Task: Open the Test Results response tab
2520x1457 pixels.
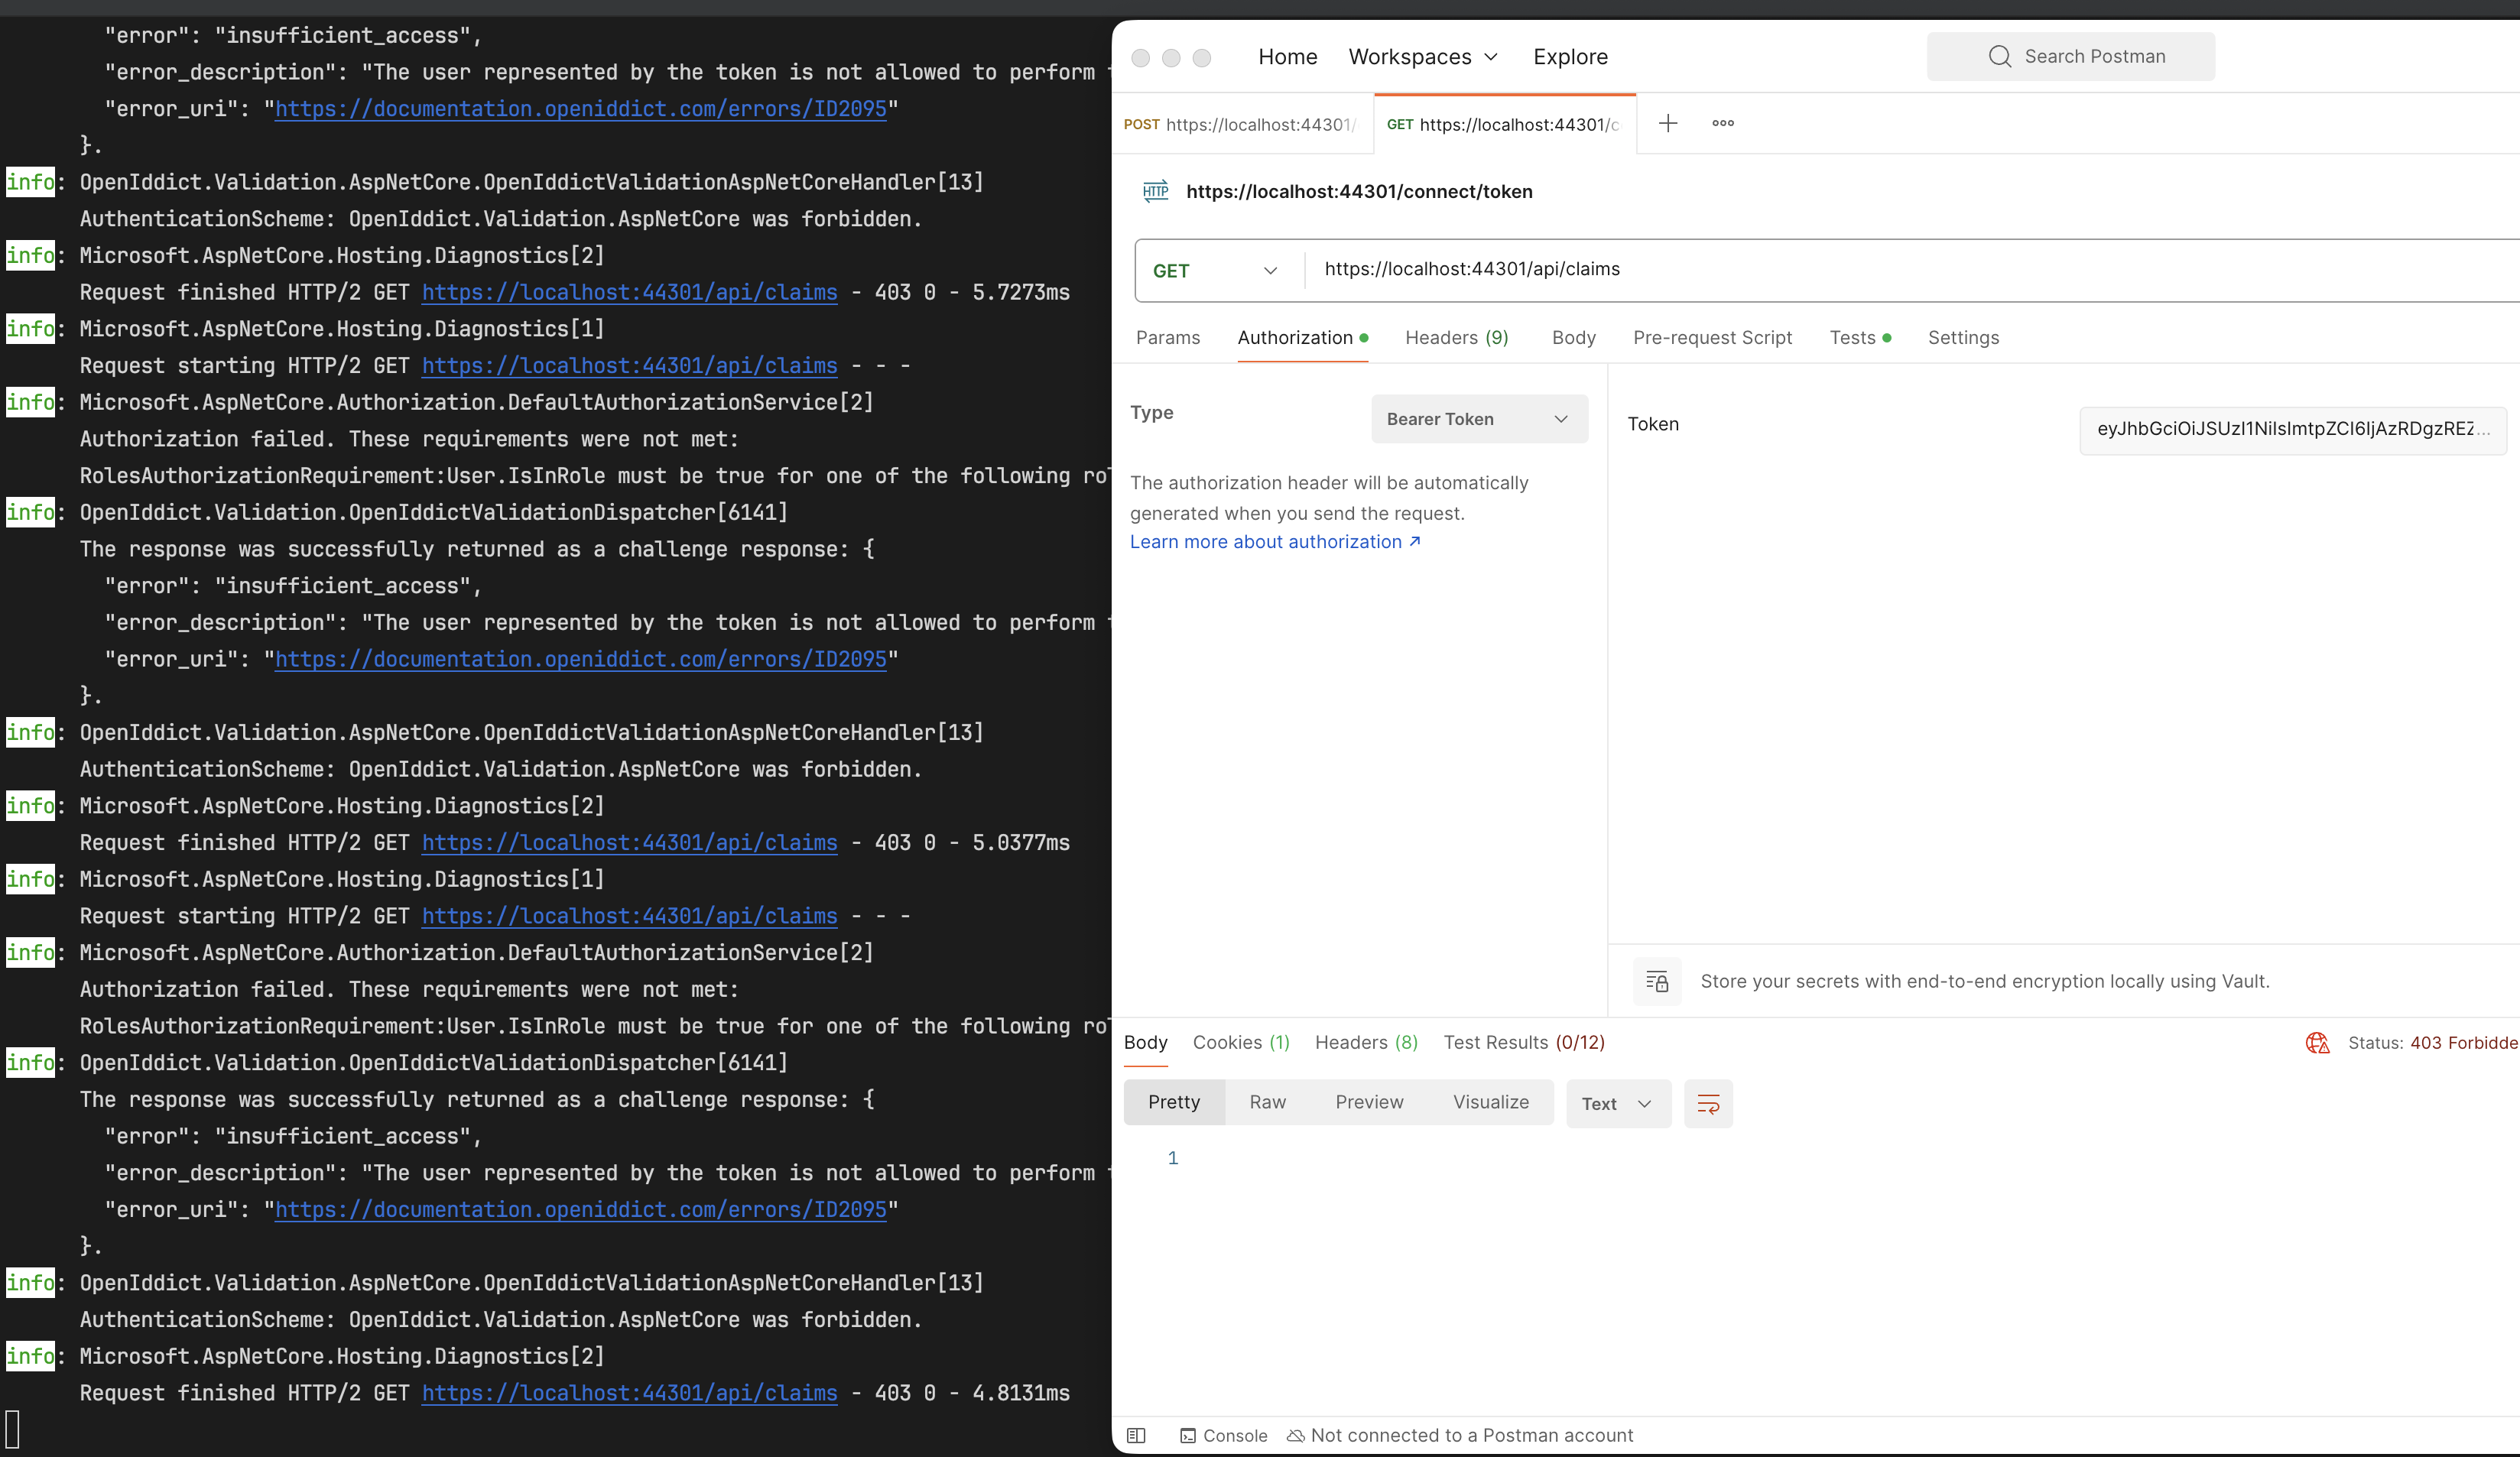Action: 1523,1042
